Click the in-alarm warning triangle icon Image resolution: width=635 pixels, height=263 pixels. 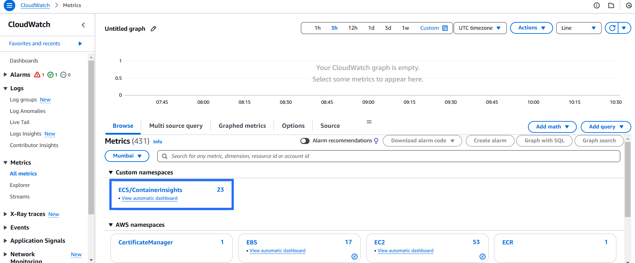point(37,75)
